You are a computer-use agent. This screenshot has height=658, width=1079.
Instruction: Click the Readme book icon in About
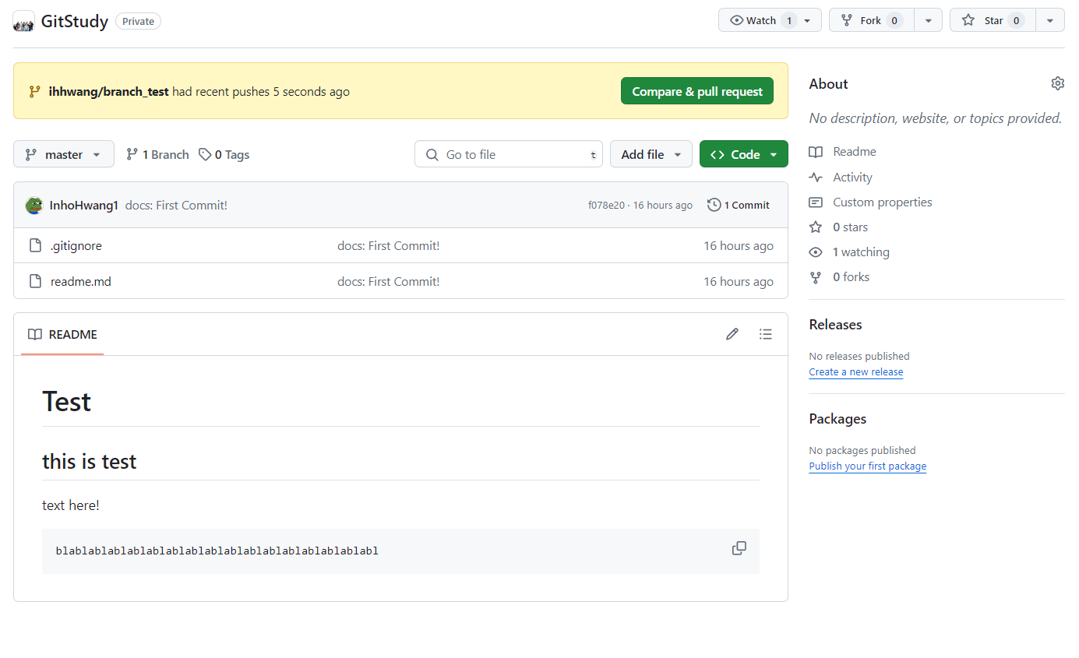pyautogui.click(x=816, y=152)
